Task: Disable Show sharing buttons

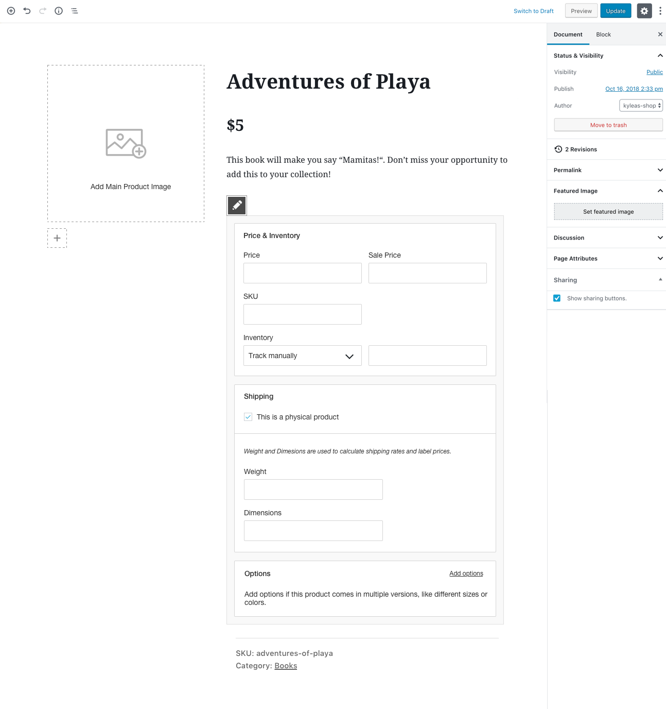Action: [557, 298]
